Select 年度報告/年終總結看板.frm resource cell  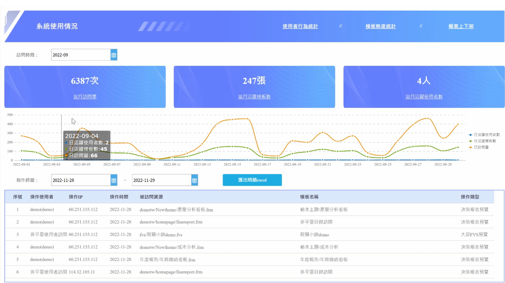[x=168, y=259]
